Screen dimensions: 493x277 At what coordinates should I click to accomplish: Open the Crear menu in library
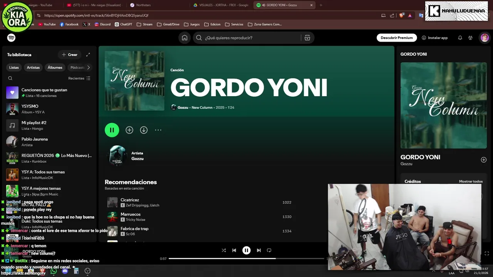(x=70, y=55)
